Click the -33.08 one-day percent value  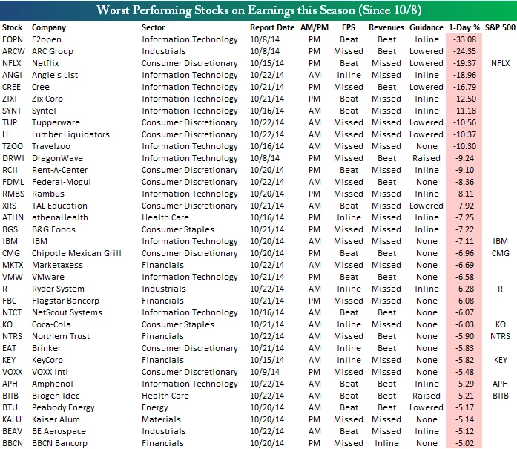coord(464,39)
